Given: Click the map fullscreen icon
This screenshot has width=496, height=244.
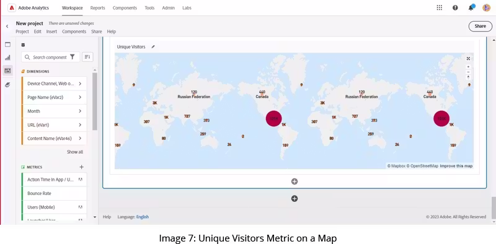Looking at the screenshot, I should point(468,58).
